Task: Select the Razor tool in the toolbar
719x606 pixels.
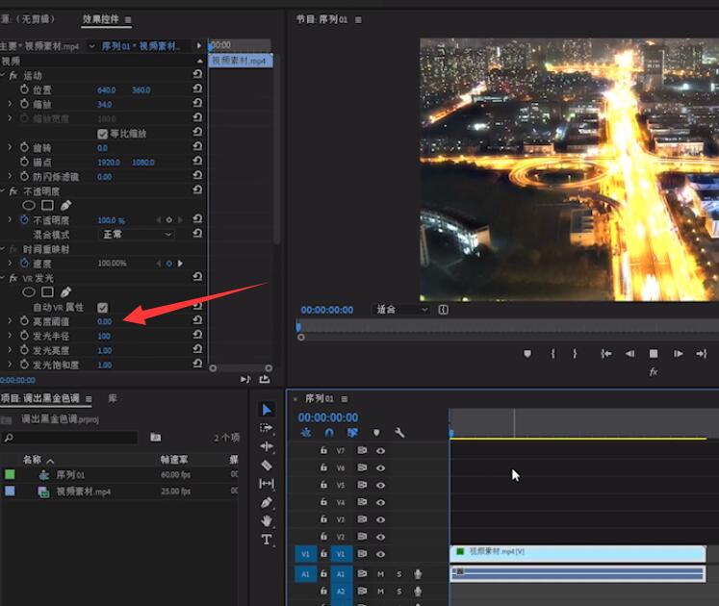Action: 267,465
